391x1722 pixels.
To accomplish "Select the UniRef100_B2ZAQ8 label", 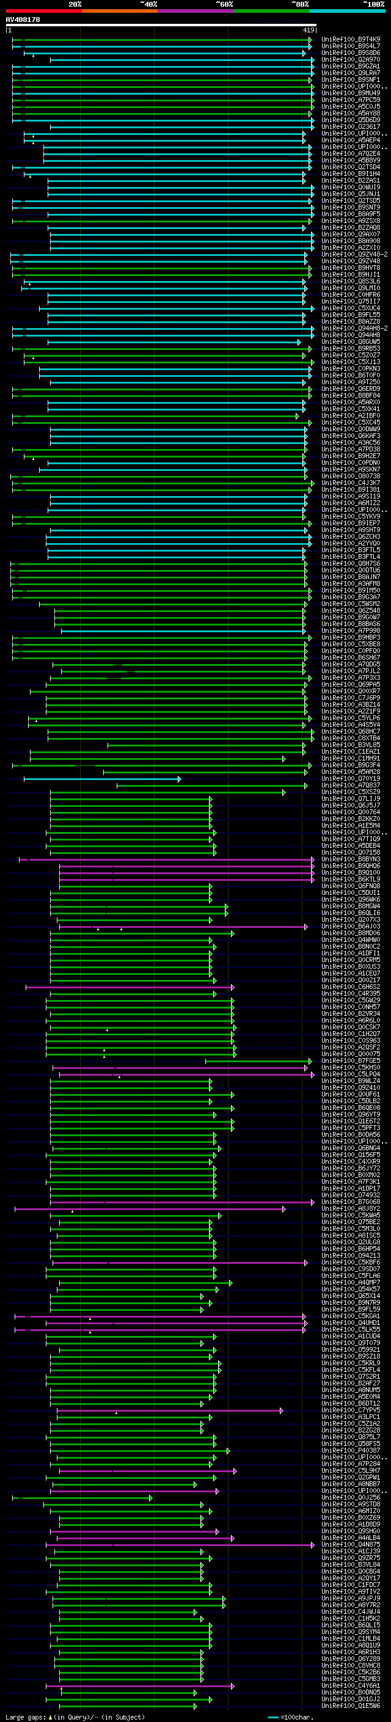I will 351,227.
